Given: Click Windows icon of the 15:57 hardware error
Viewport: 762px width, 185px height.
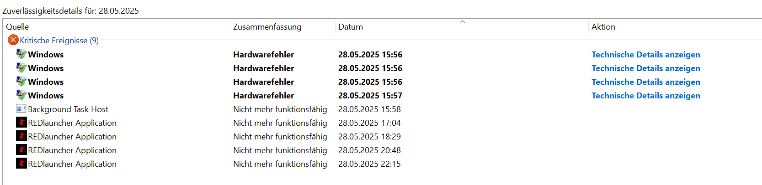Looking at the screenshot, I should point(21,95).
